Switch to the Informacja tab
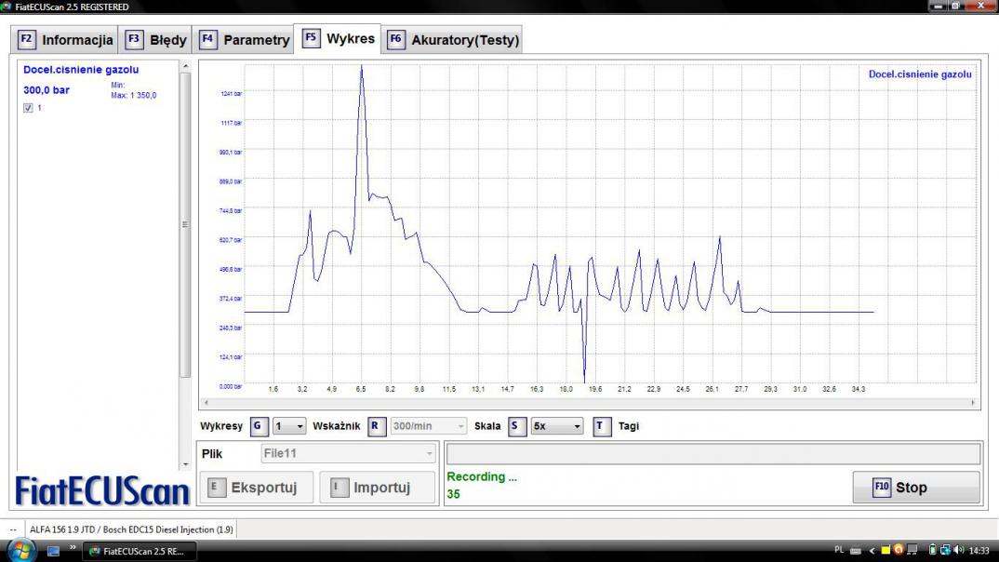This screenshot has width=999, height=562. (66, 40)
